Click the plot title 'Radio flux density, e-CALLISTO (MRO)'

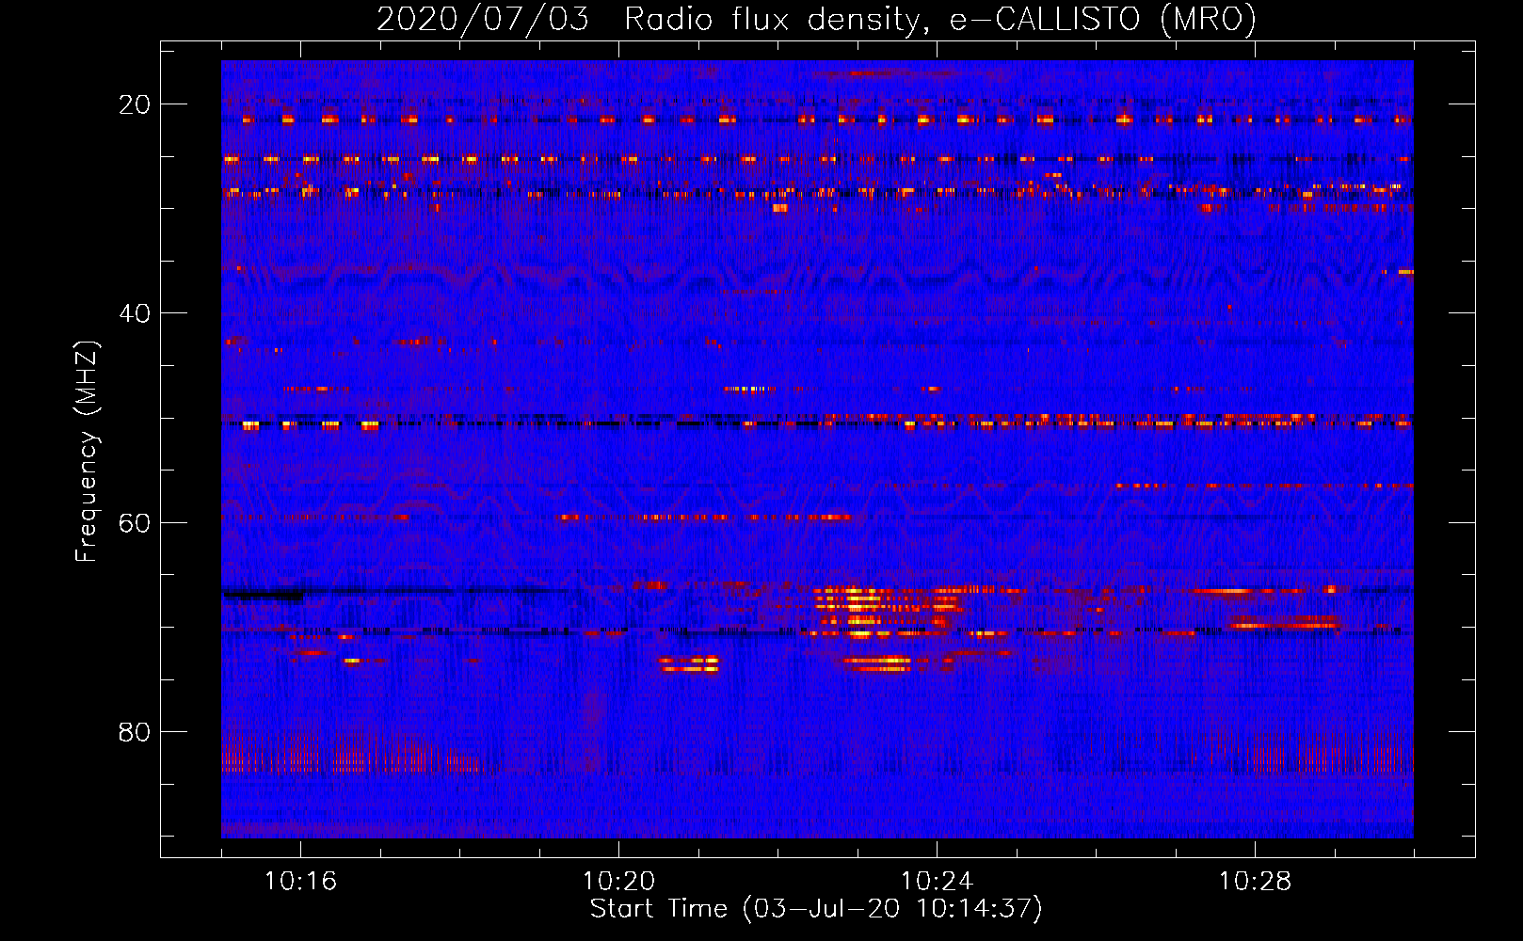(940, 19)
